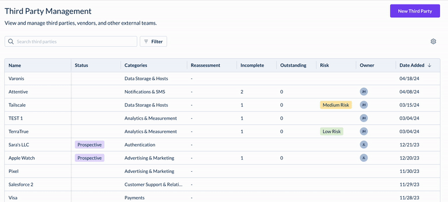Click the 11/29/23 date cell
This screenshot has width=448, height=202.
pos(409,184)
